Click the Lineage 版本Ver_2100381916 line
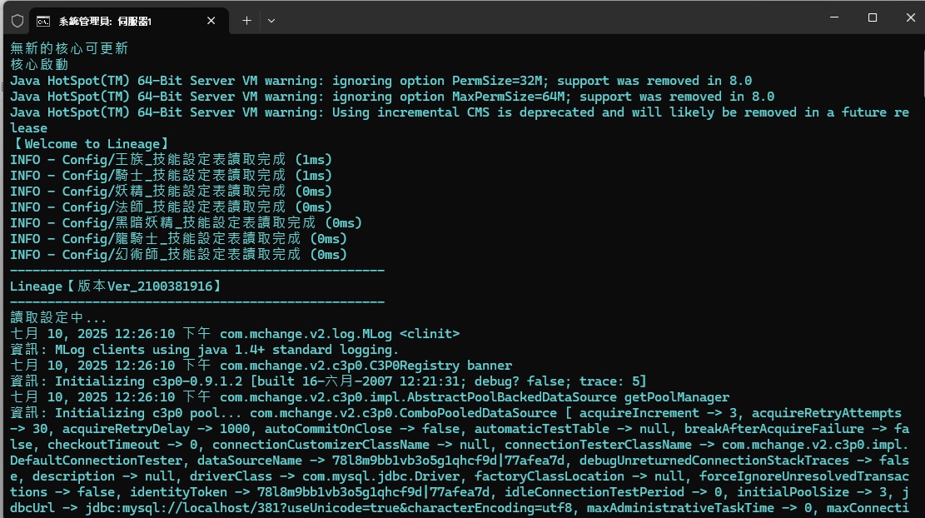Image resolution: width=925 pixels, height=518 pixels. click(117, 286)
